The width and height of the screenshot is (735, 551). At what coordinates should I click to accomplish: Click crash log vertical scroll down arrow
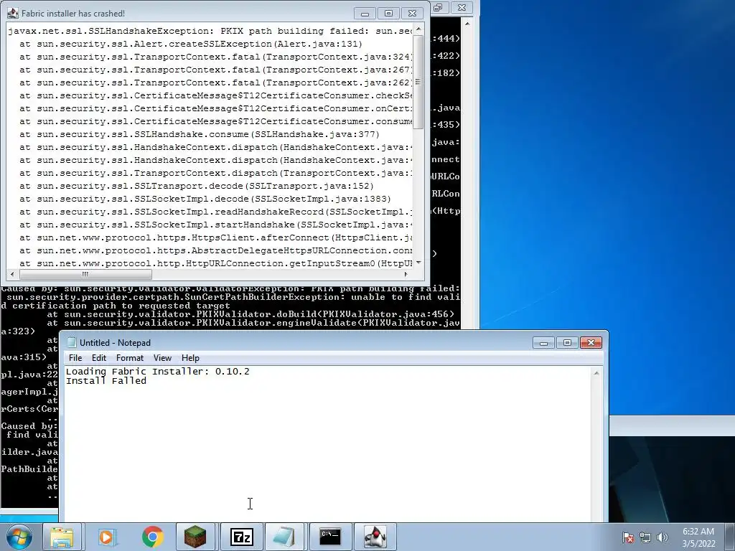tap(418, 263)
